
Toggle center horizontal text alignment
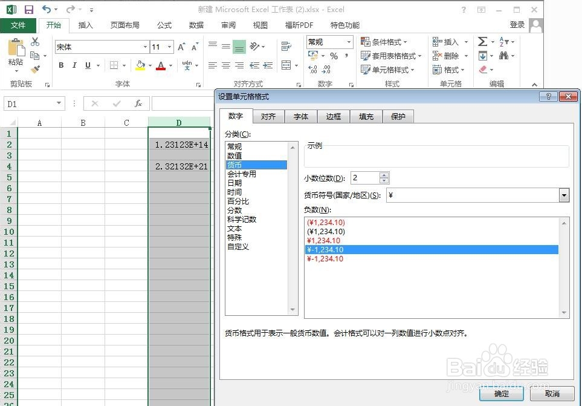coord(226,65)
